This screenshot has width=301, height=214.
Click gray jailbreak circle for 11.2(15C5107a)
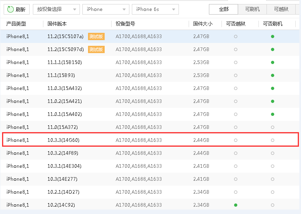tap(236, 36)
